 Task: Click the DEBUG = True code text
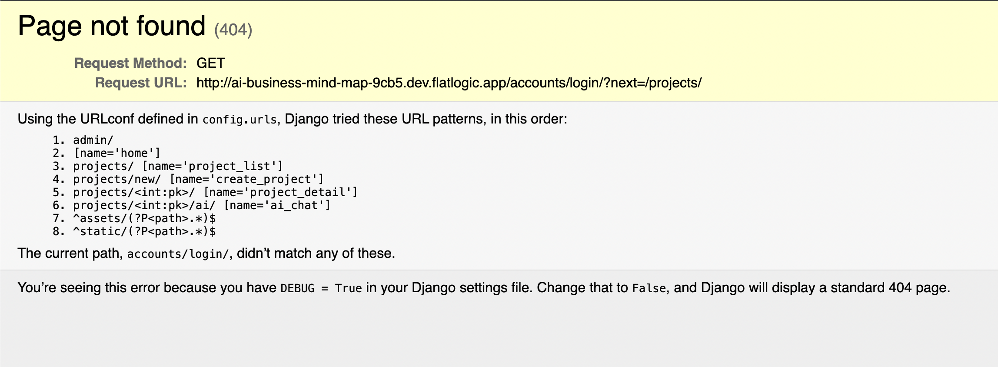(321, 288)
